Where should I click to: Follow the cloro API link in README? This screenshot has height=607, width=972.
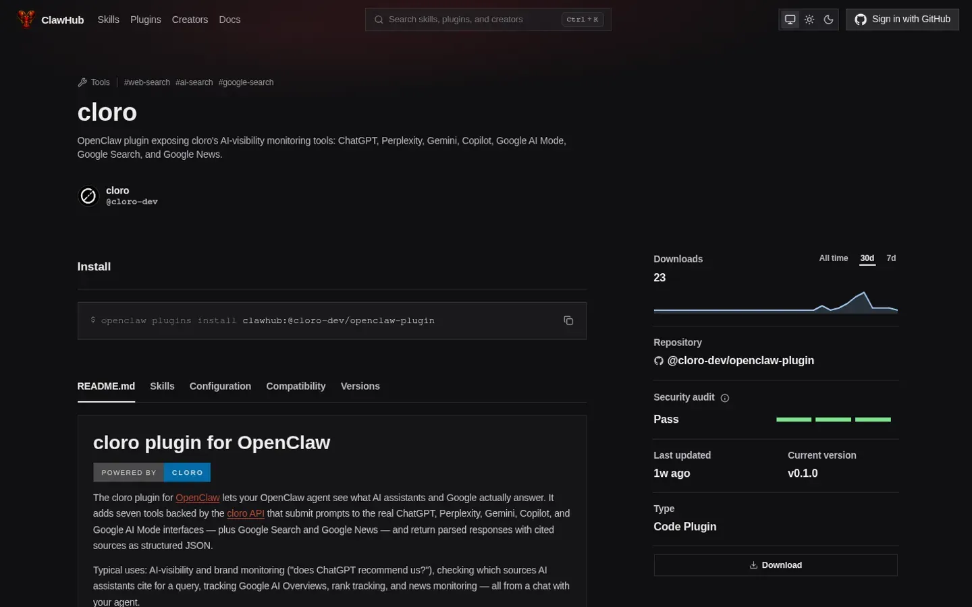click(x=246, y=513)
